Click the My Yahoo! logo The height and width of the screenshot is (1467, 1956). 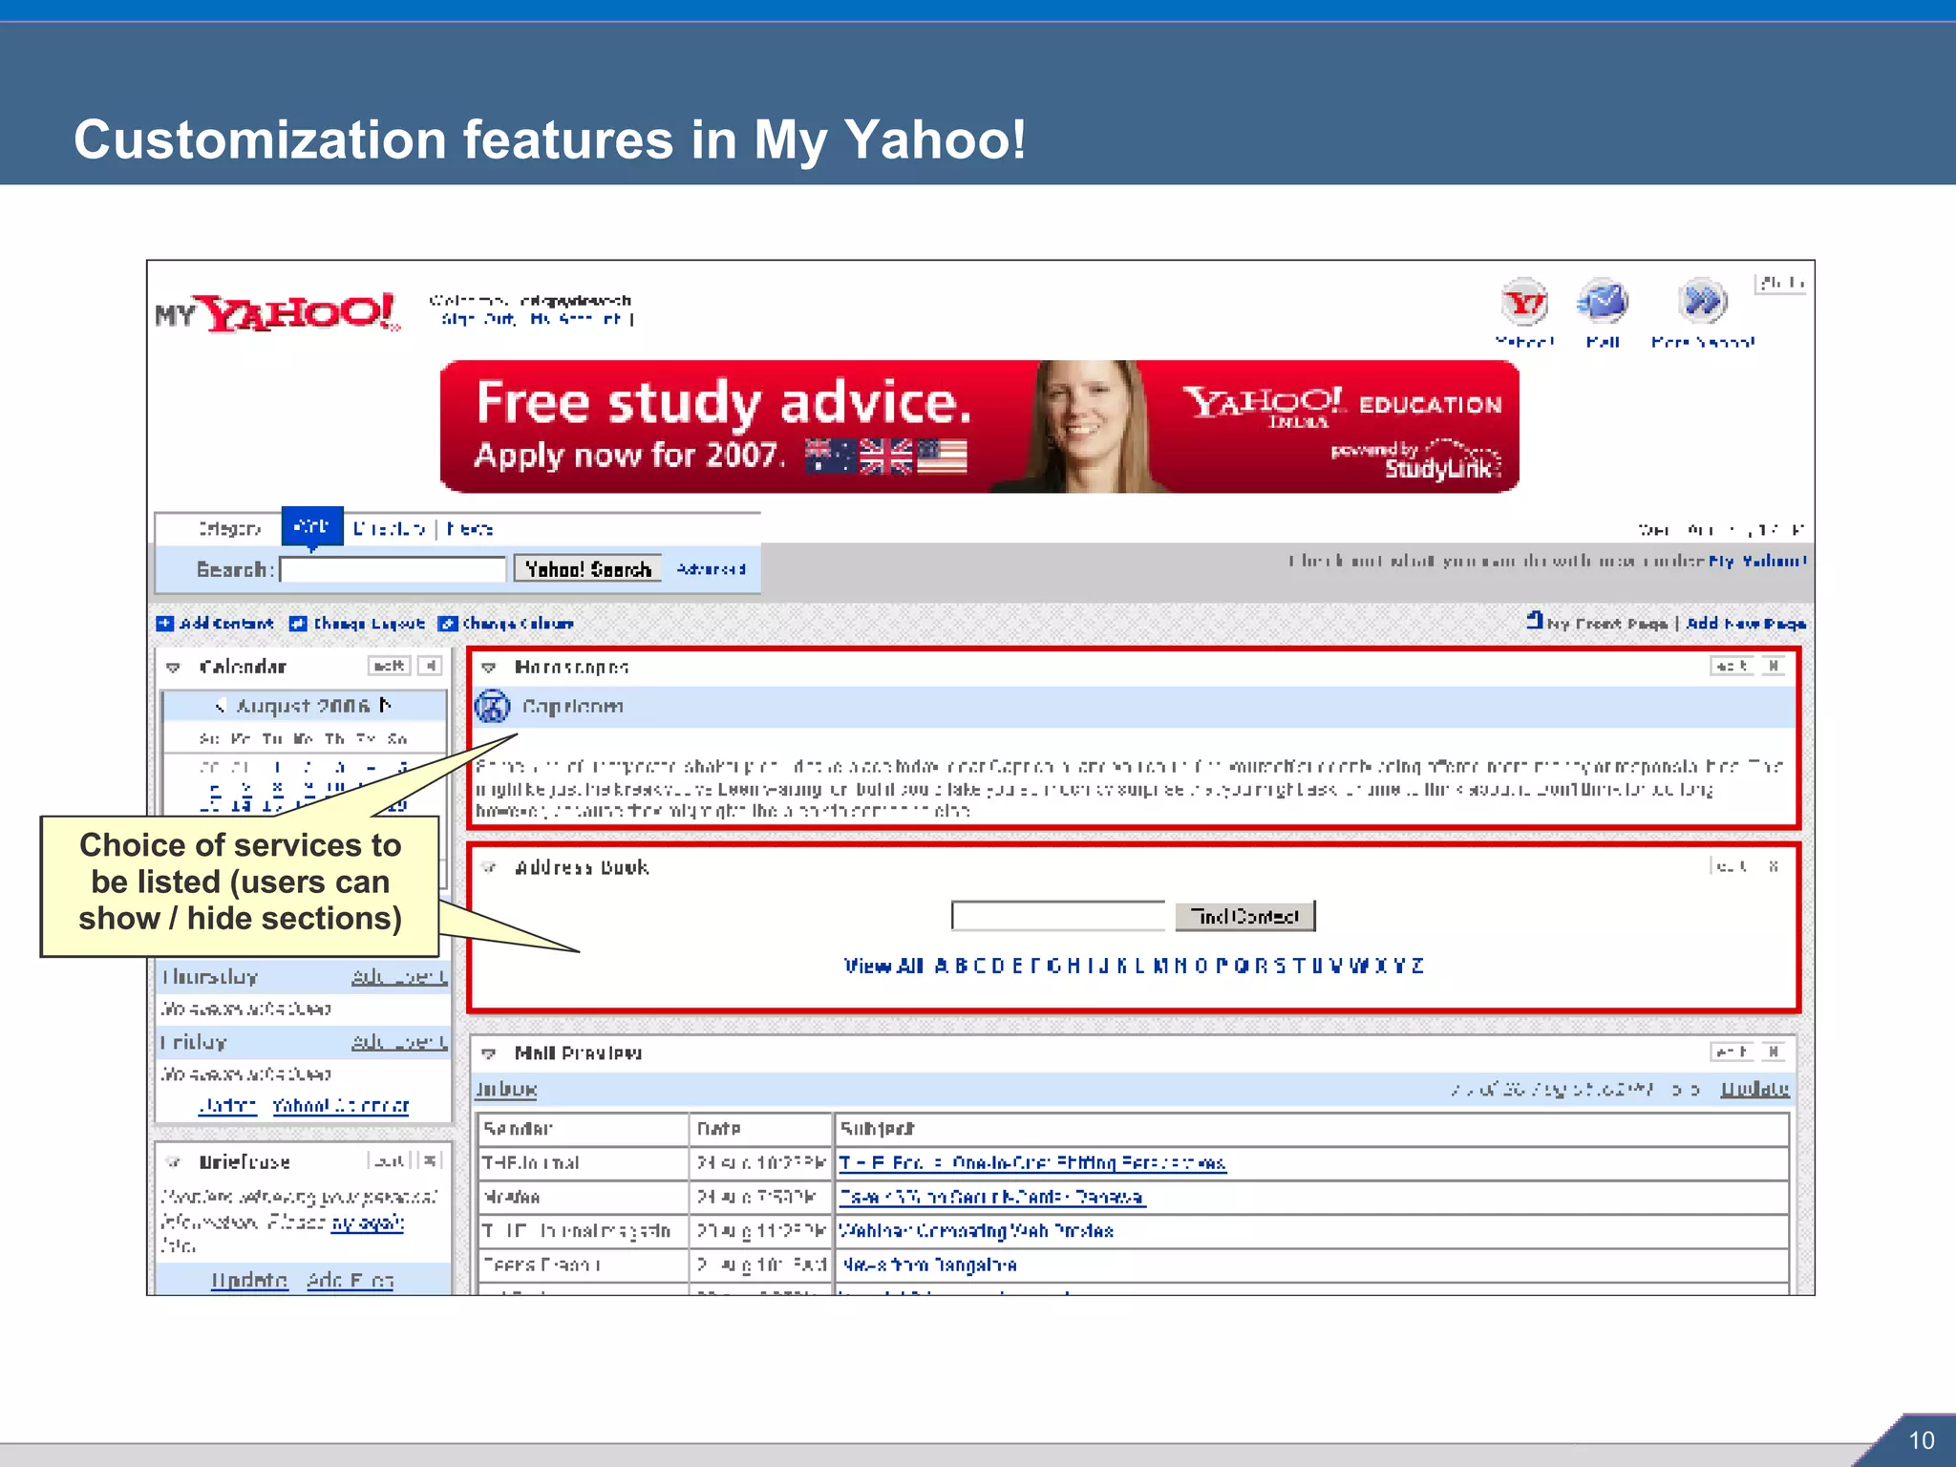277,312
